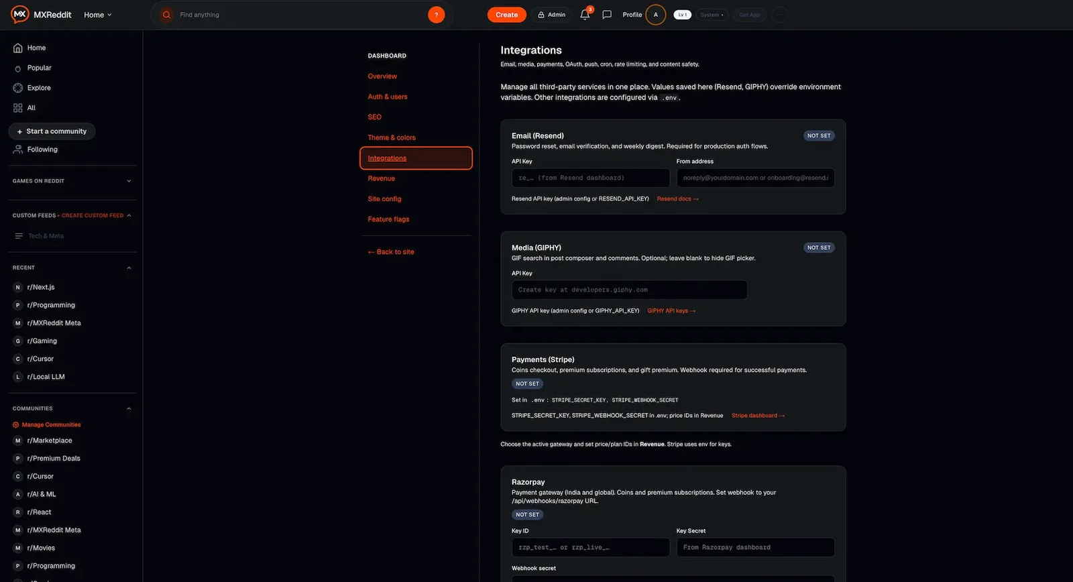
Task: Click the GIPHY API Key field
Action: [x=629, y=290]
